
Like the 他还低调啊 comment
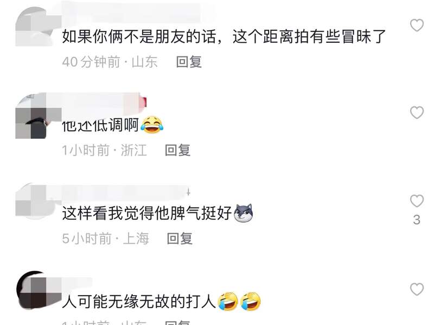[417, 113]
